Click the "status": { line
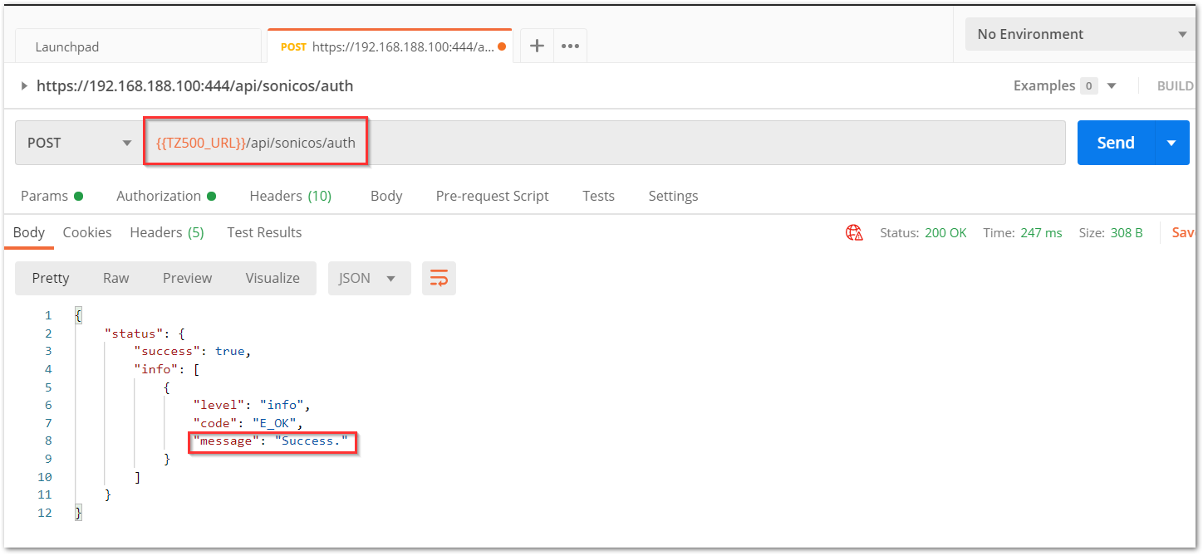The image size is (1203, 555). tap(145, 333)
